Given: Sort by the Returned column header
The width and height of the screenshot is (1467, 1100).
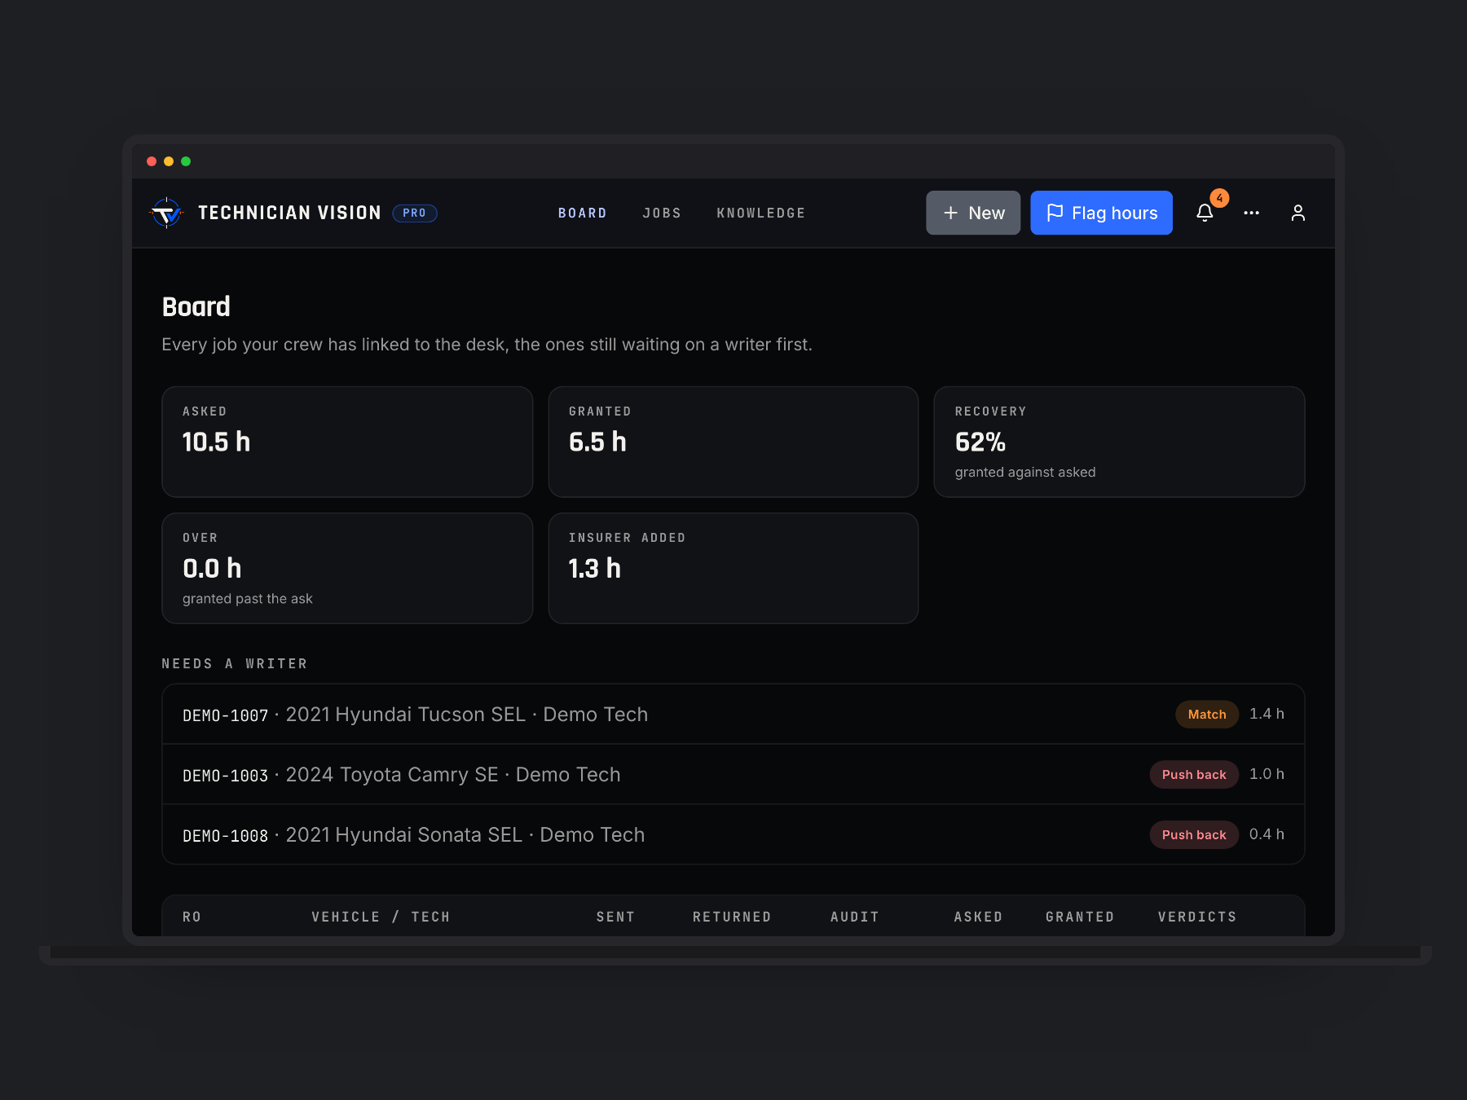Looking at the screenshot, I should 732,917.
